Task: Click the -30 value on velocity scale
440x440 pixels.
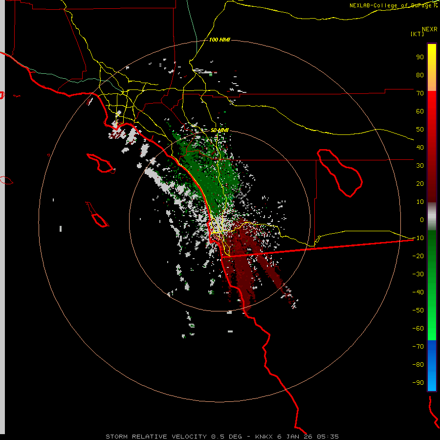Action: pyautogui.click(x=418, y=274)
